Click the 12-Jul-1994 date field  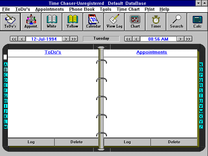point(44,39)
